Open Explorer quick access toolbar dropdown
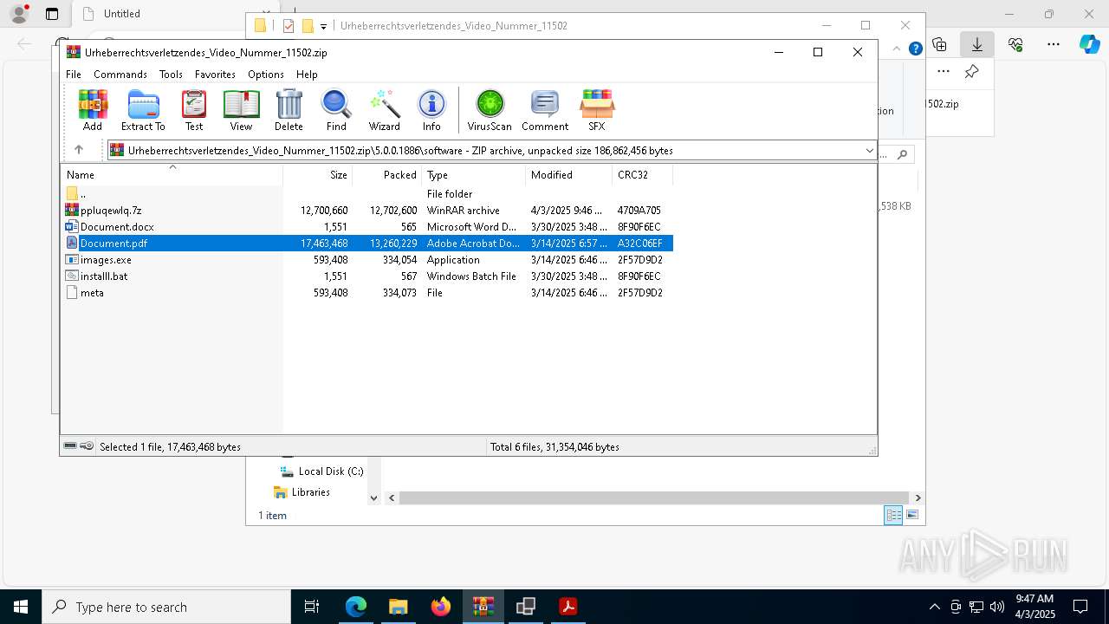1109x624 pixels. [x=323, y=27]
